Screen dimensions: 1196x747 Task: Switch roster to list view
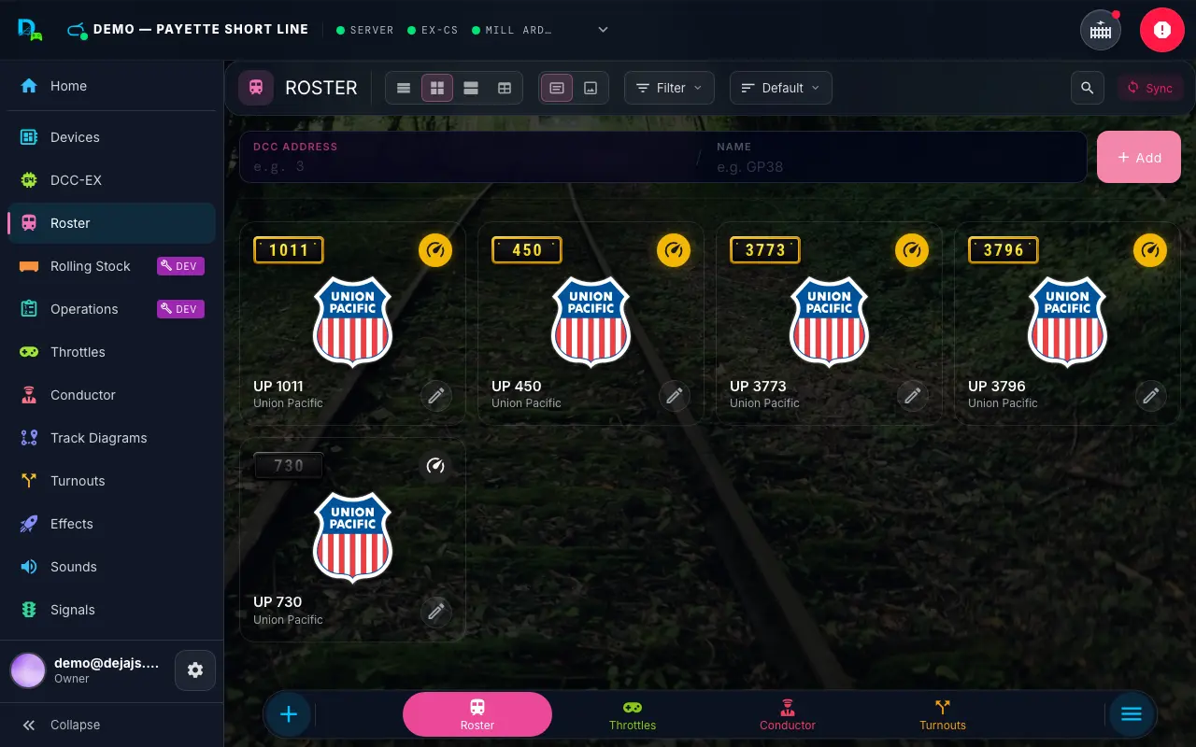tap(404, 88)
